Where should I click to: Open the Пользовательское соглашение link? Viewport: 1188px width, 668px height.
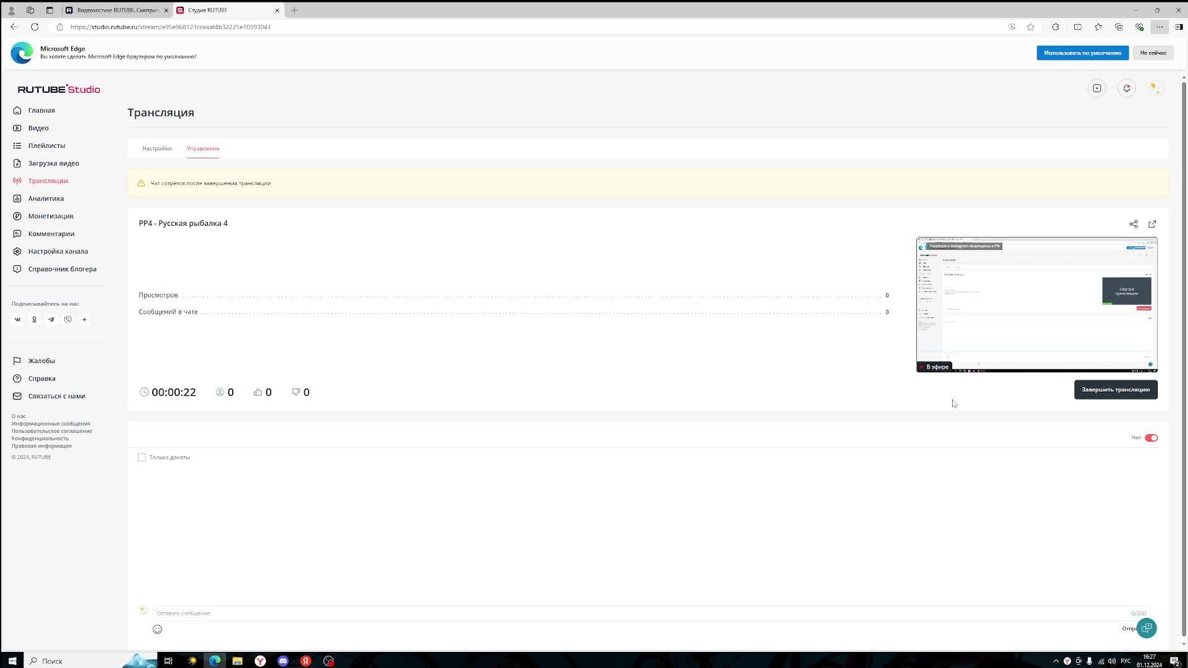pos(52,431)
